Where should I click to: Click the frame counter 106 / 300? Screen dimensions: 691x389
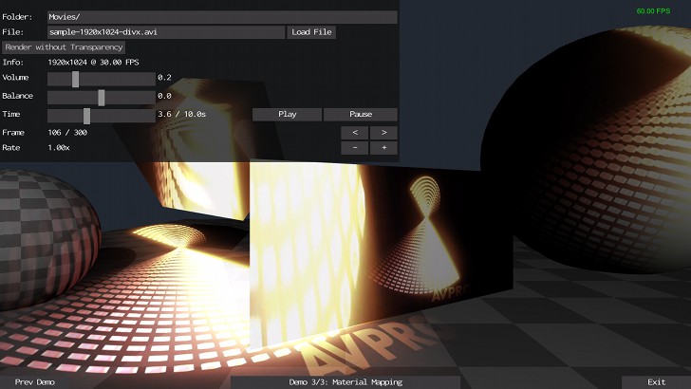tap(67, 133)
